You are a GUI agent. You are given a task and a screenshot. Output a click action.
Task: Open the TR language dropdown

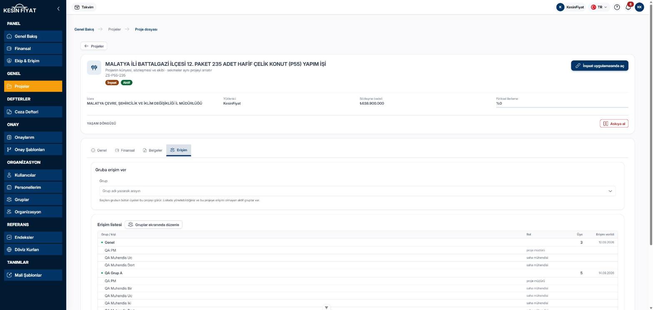(599, 7)
